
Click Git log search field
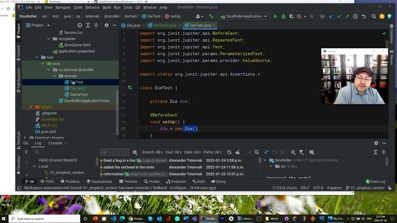[114, 152]
